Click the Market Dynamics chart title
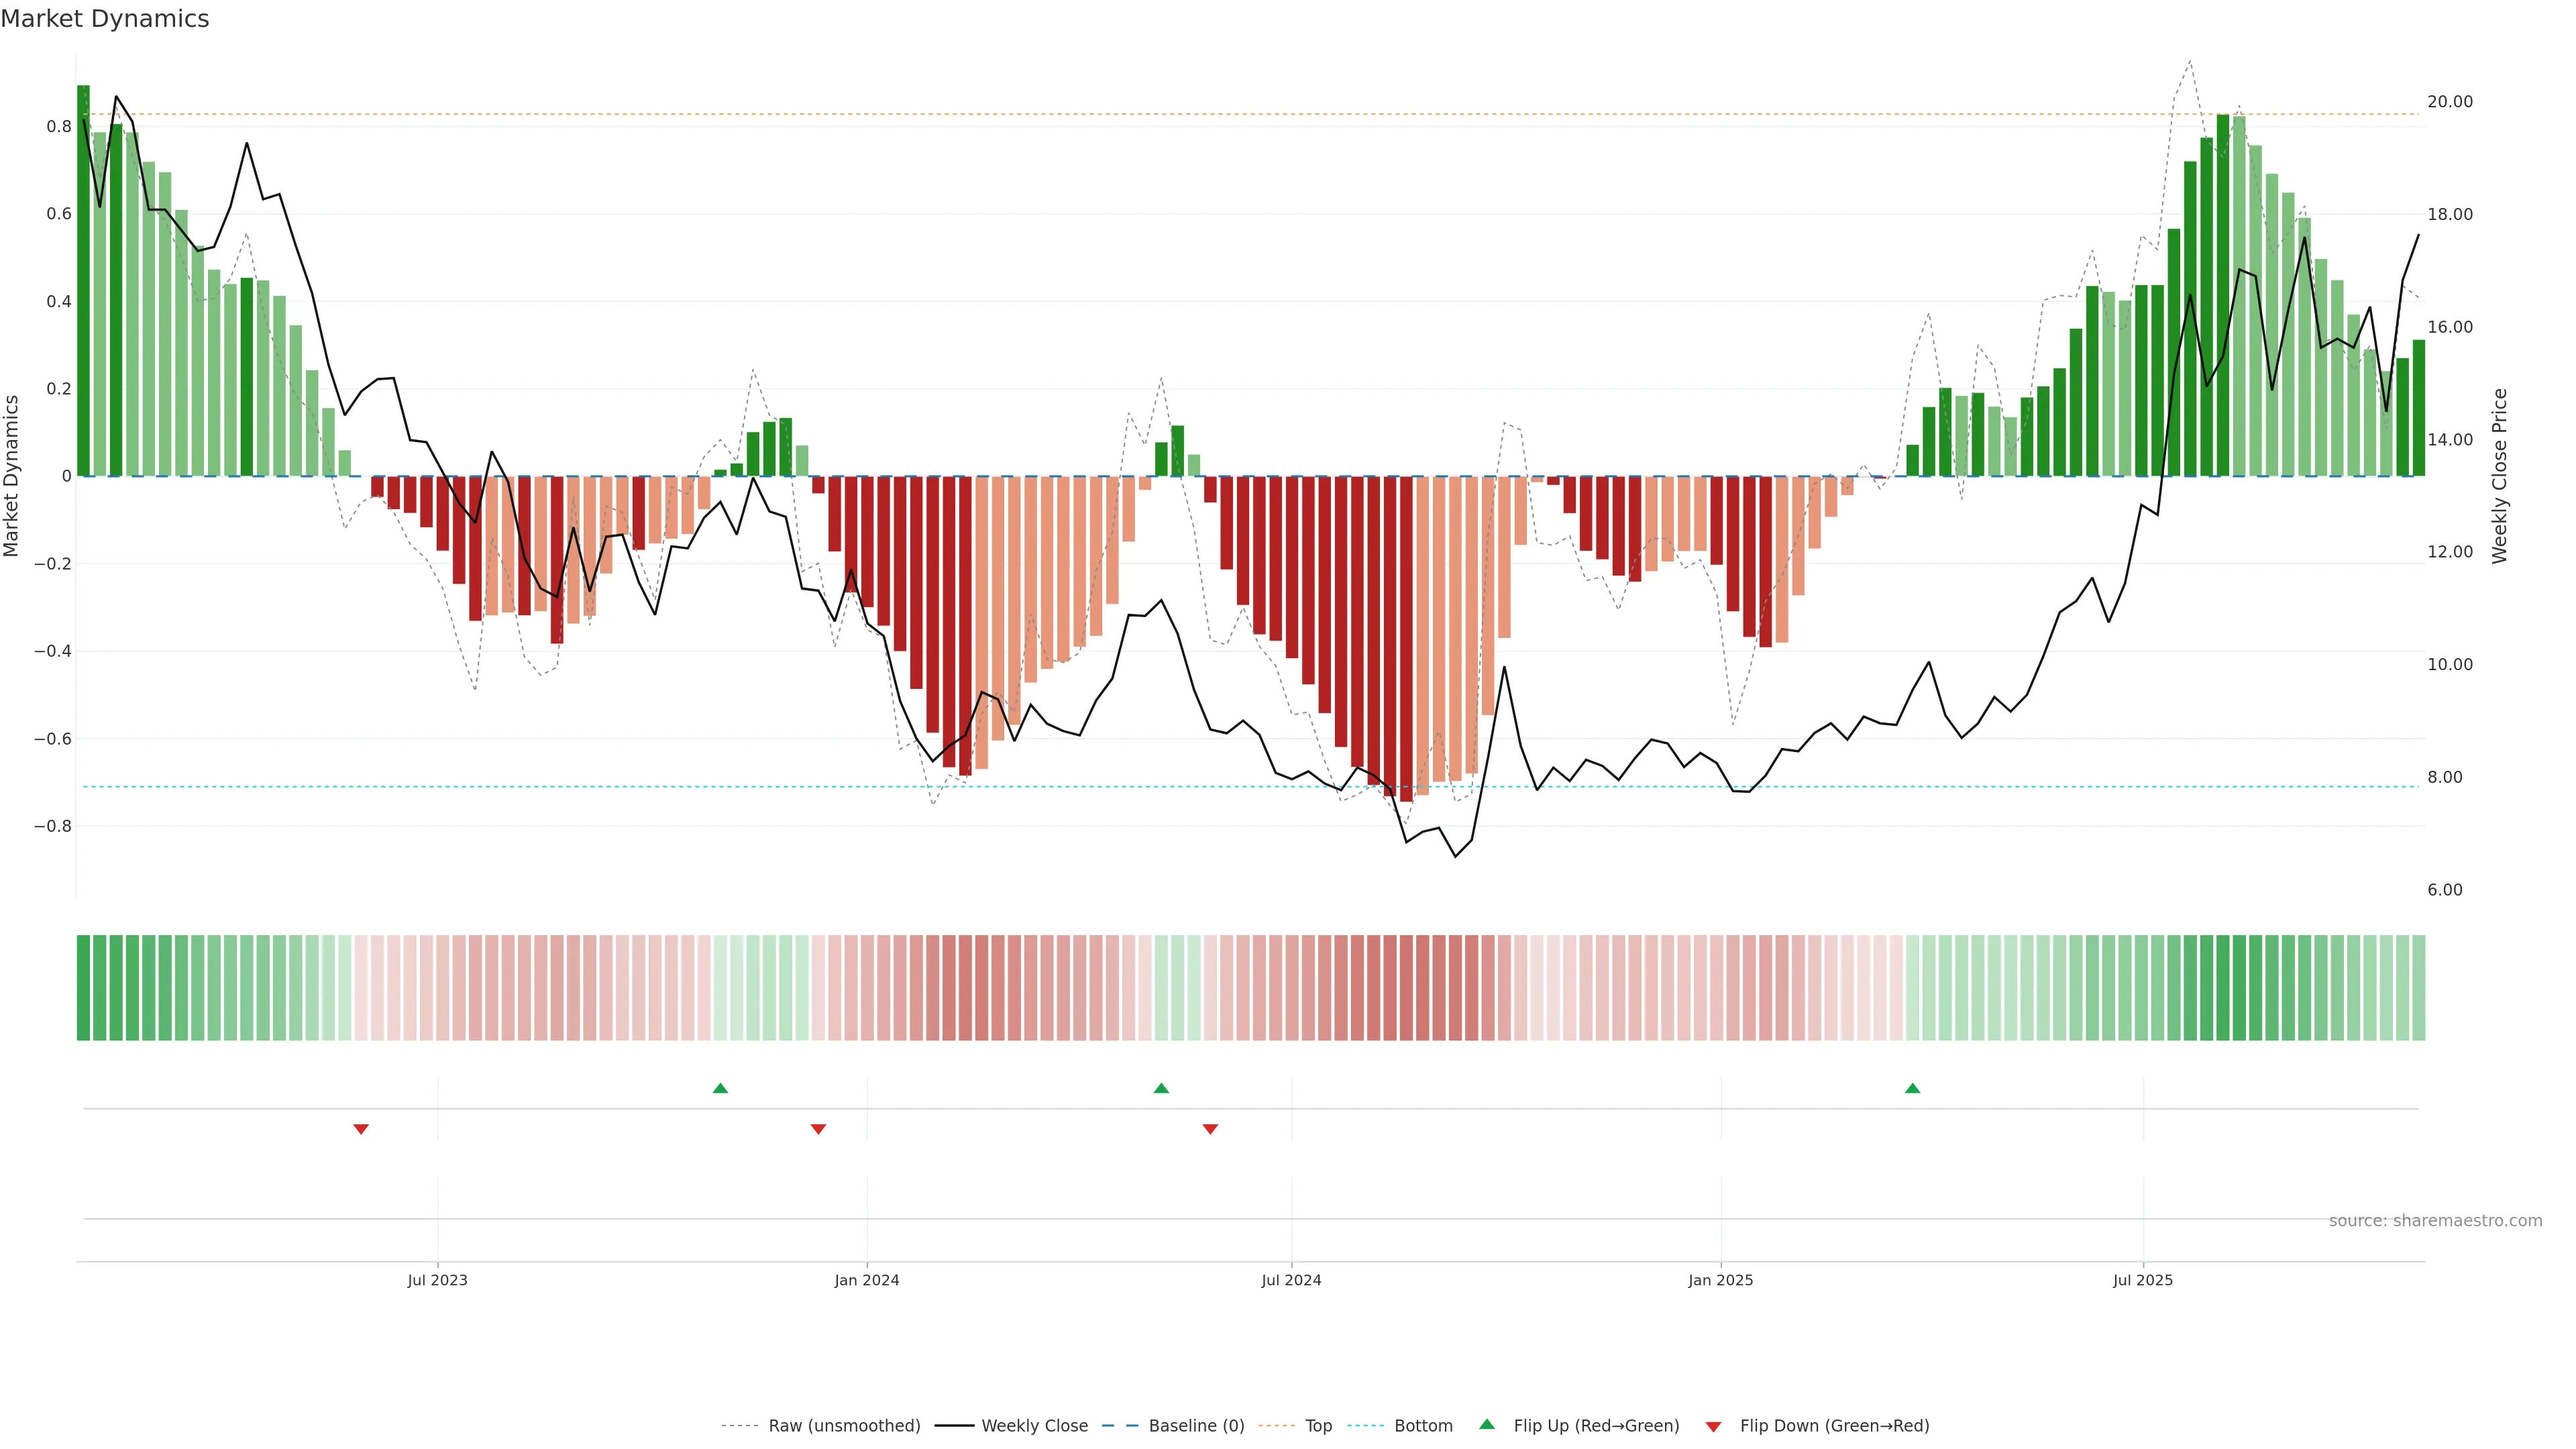 [105, 19]
